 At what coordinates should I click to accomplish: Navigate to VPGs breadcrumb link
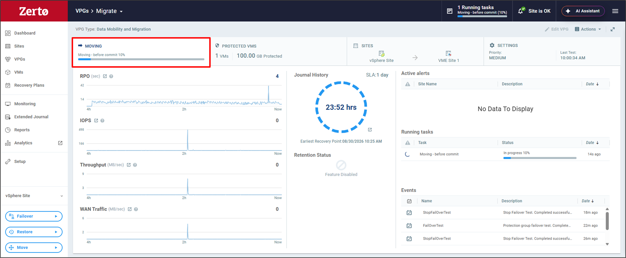pos(82,11)
